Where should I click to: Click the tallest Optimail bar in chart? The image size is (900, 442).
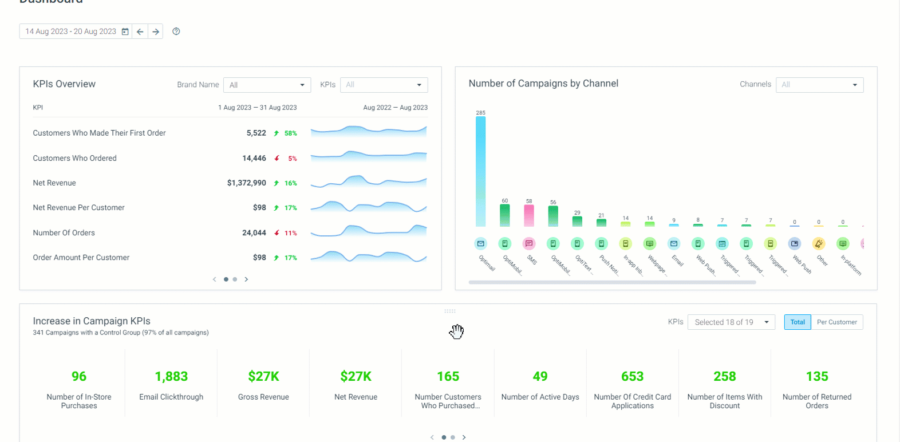click(x=480, y=172)
